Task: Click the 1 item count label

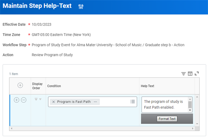Action: coord(14,74)
